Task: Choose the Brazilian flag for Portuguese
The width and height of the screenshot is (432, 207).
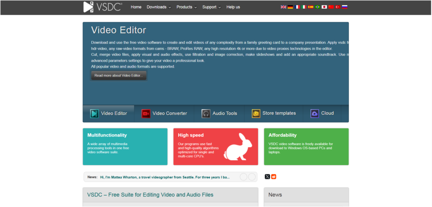Action: pos(317,7)
